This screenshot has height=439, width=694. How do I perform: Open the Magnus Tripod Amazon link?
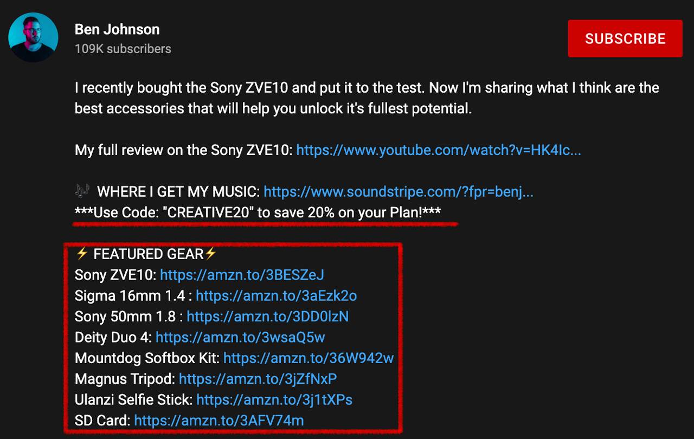[x=258, y=378]
